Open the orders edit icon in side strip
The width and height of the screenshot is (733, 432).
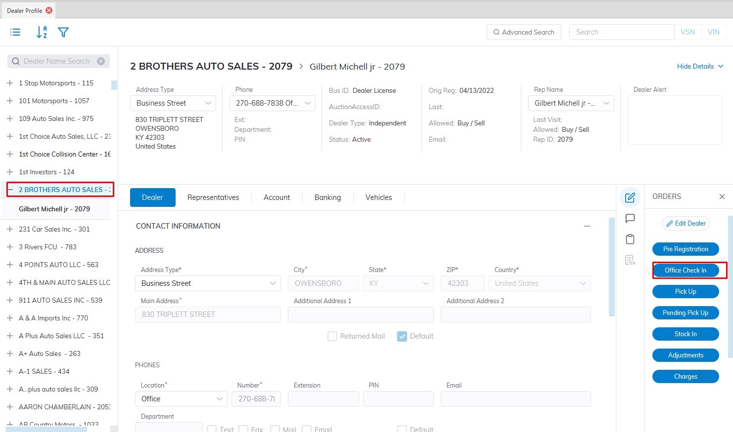630,197
